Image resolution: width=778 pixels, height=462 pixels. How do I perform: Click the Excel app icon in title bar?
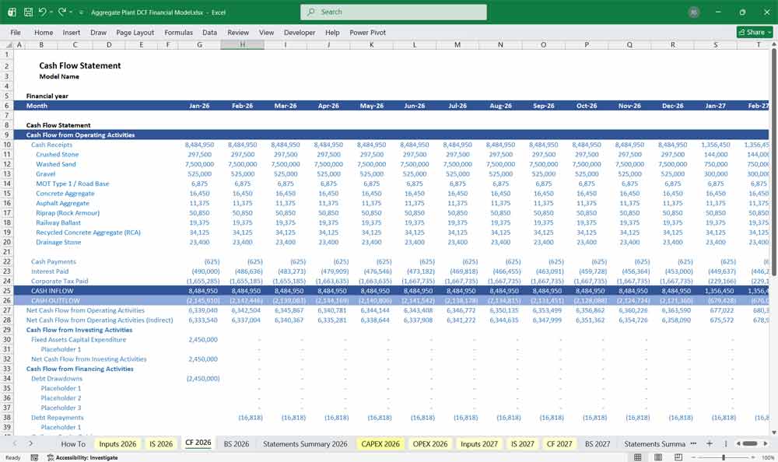tap(12, 12)
